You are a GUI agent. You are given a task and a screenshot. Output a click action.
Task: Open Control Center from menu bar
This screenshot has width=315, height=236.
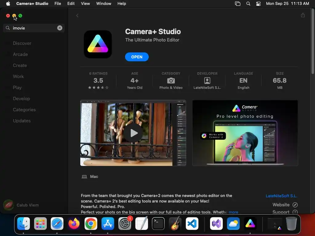point(258,3)
